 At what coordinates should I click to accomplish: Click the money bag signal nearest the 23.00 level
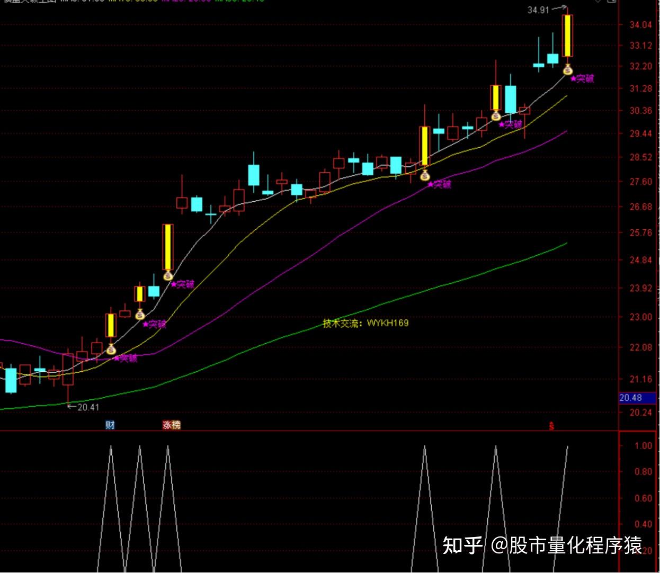pyautogui.click(x=139, y=315)
